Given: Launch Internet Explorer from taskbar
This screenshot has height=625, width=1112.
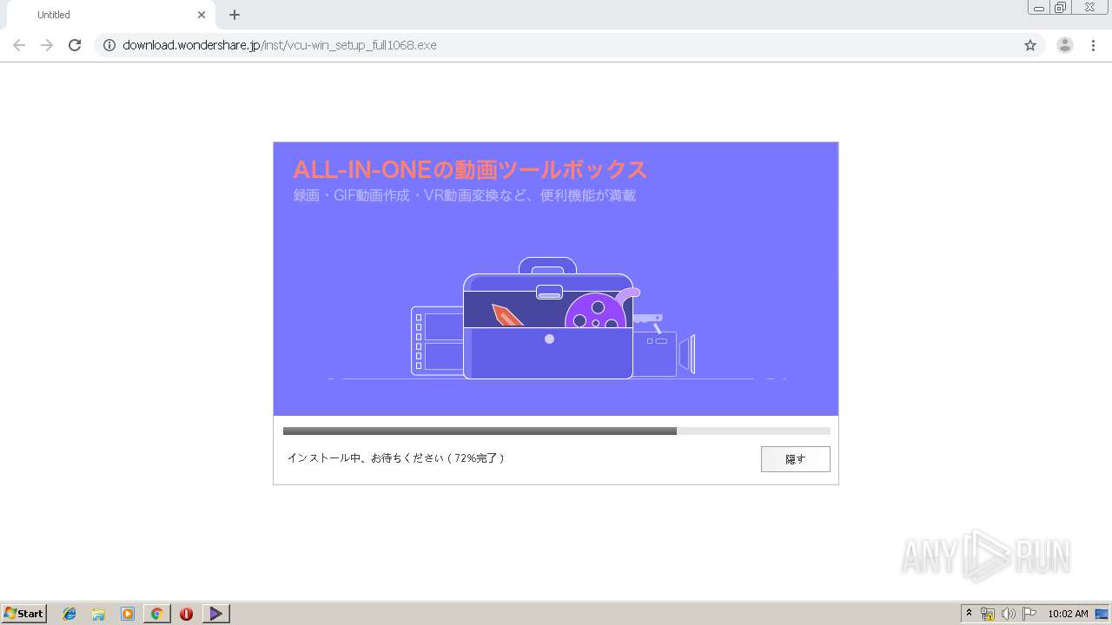Looking at the screenshot, I should coord(69,614).
